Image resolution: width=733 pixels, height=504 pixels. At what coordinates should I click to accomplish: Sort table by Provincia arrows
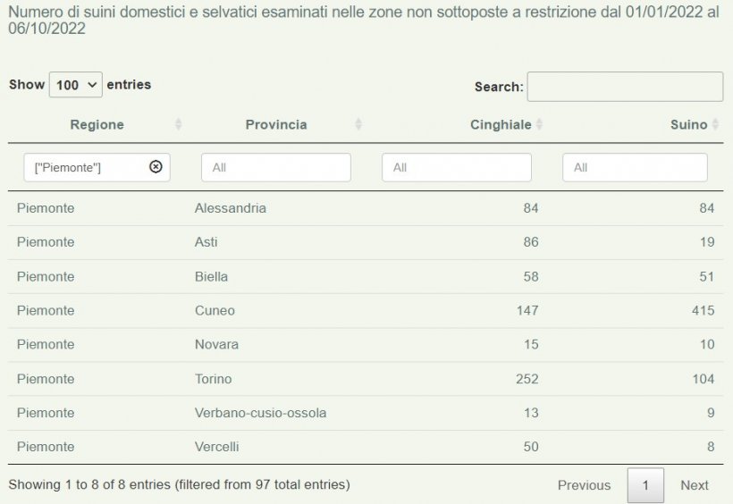(x=358, y=124)
